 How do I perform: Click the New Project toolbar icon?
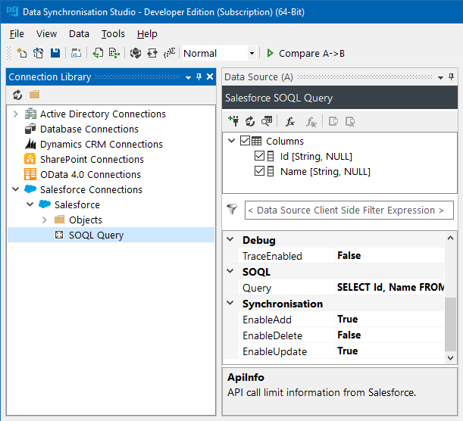pyautogui.click(x=21, y=53)
